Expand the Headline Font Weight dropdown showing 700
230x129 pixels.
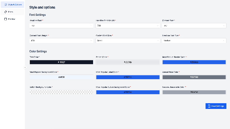(128, 25)
